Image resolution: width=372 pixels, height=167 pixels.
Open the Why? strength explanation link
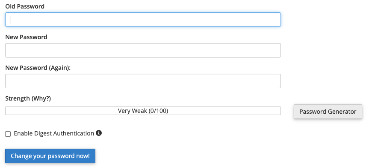[x=41, y=98]
